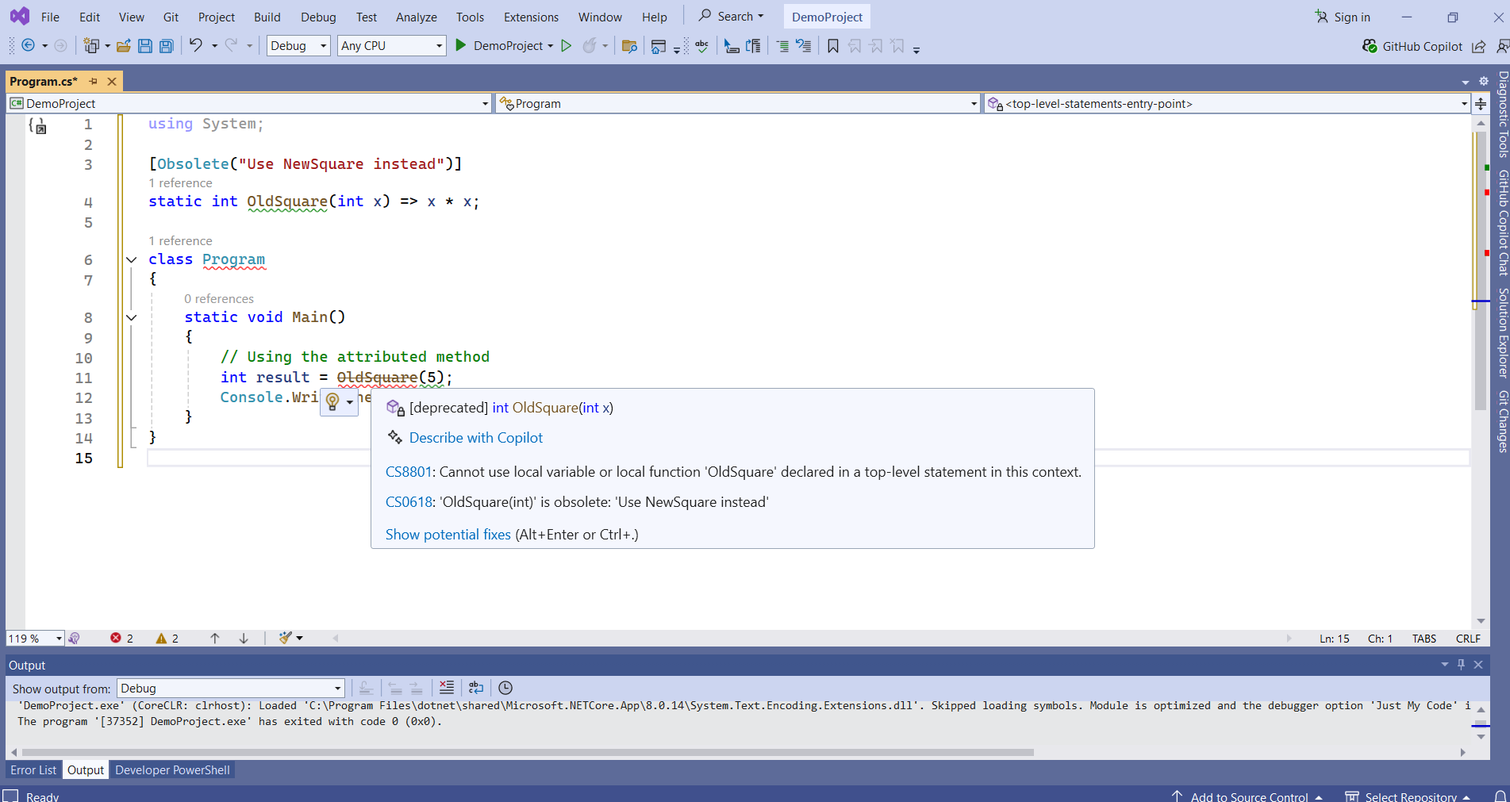Open the Program type navigation dropdown

pyautogui.click(x=738, y=103)
